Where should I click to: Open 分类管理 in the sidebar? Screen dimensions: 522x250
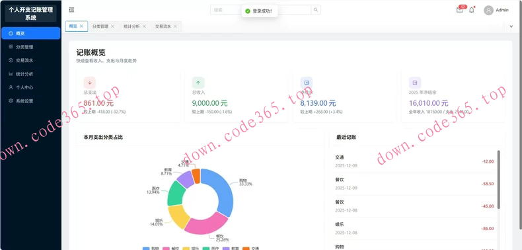30,47
